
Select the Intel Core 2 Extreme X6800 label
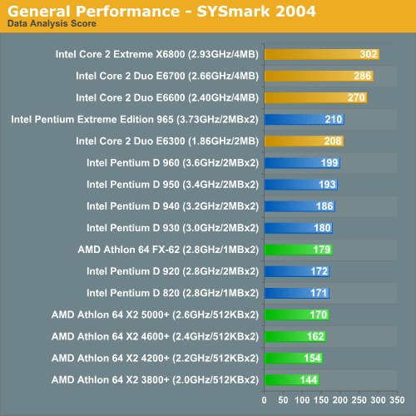pyautogui.click(x=157, y=54)
